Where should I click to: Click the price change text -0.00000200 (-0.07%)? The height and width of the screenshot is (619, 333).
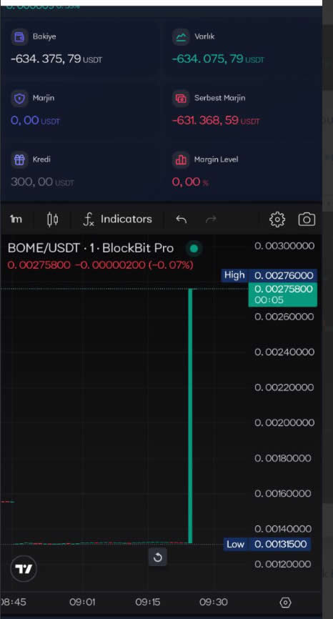(134, 265)
